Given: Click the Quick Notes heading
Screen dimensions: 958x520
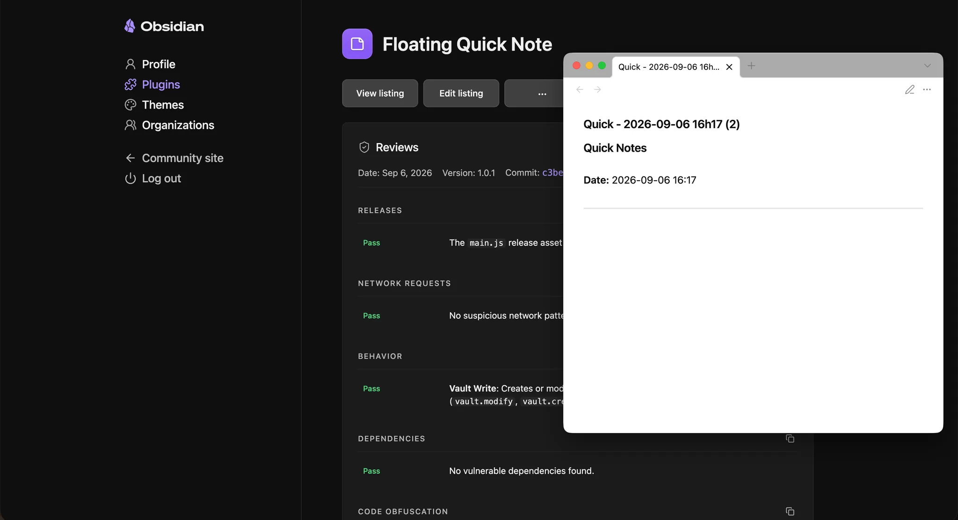Looking at the screenshot, I should [x=615, y=148].
